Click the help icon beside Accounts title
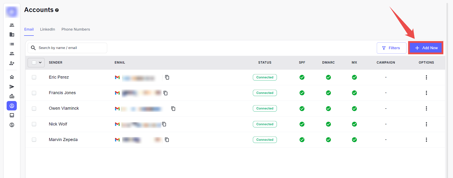The image size is (453, 178). coord(57,10)
